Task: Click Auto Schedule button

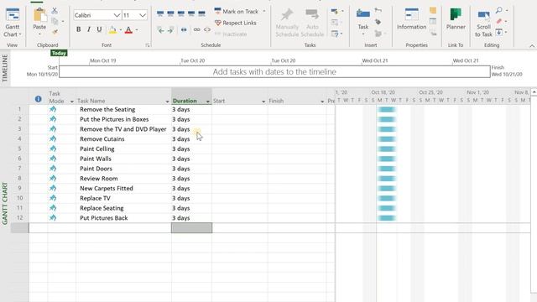Action: point(312,23)
